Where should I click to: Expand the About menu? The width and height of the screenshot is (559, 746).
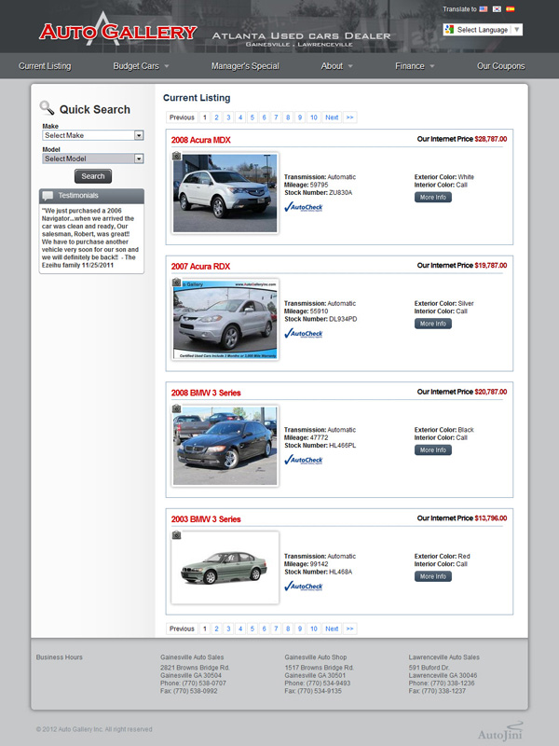coord(336,66)
